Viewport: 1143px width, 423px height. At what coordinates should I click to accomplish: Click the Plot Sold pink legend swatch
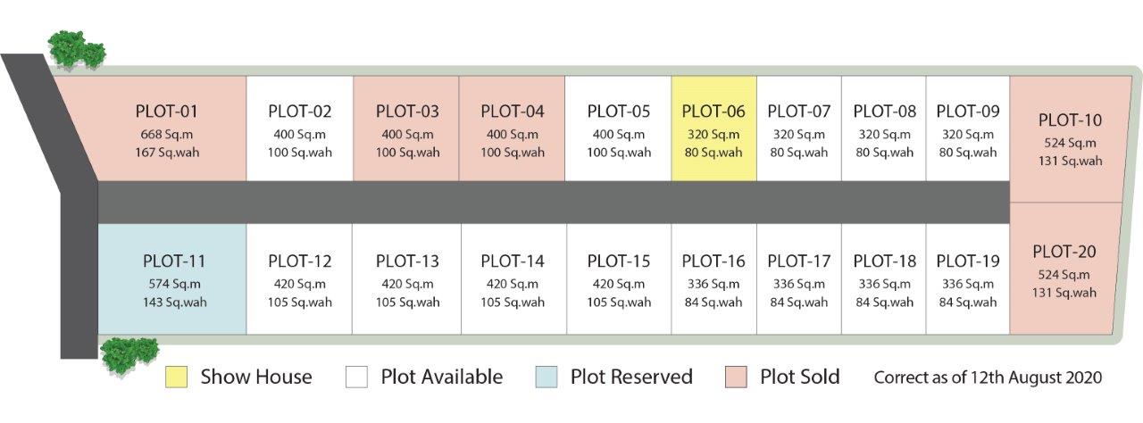[x=735, y=377]
